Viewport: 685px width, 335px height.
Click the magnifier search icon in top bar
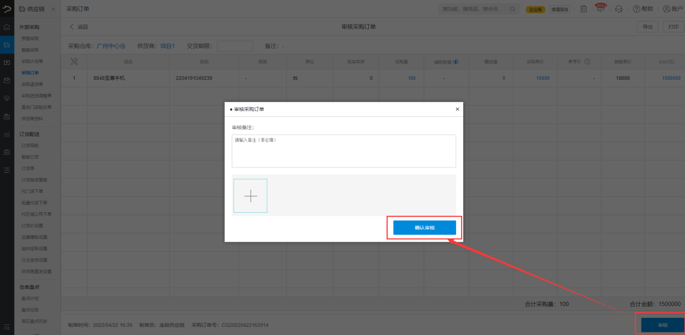(513, 9)
